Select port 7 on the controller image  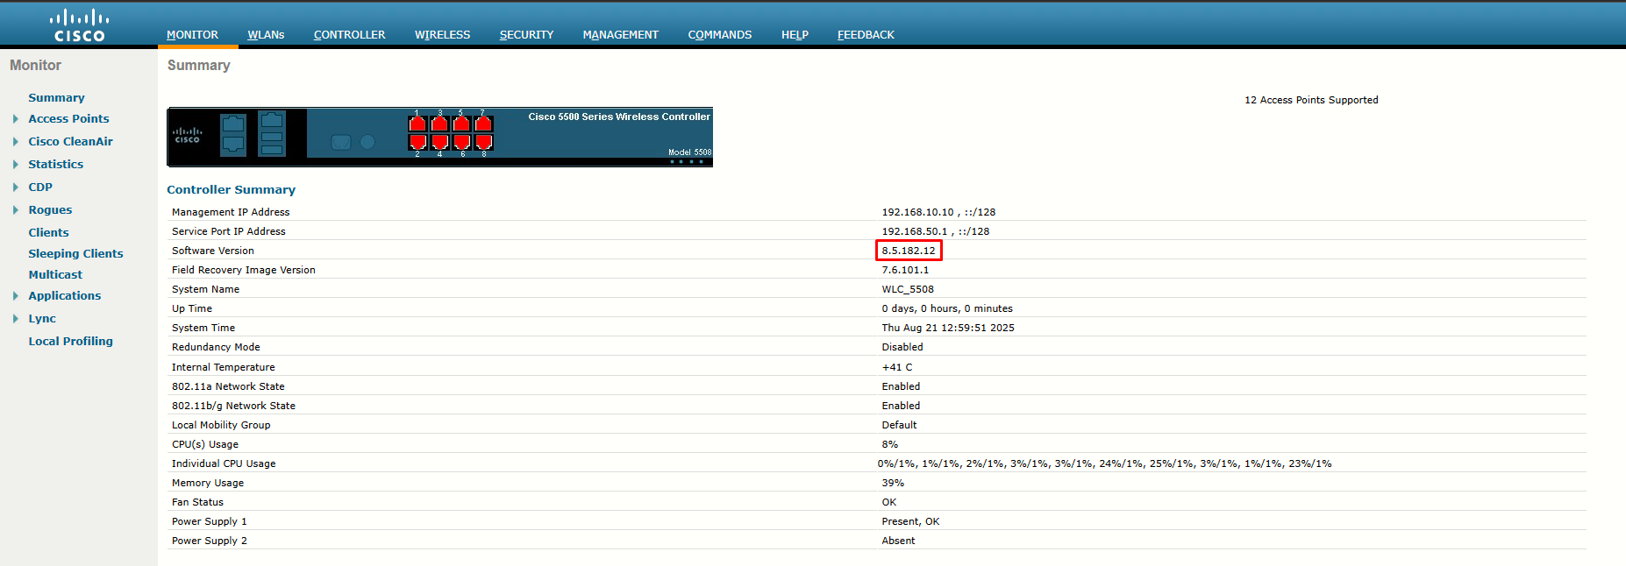coord(483,124)
